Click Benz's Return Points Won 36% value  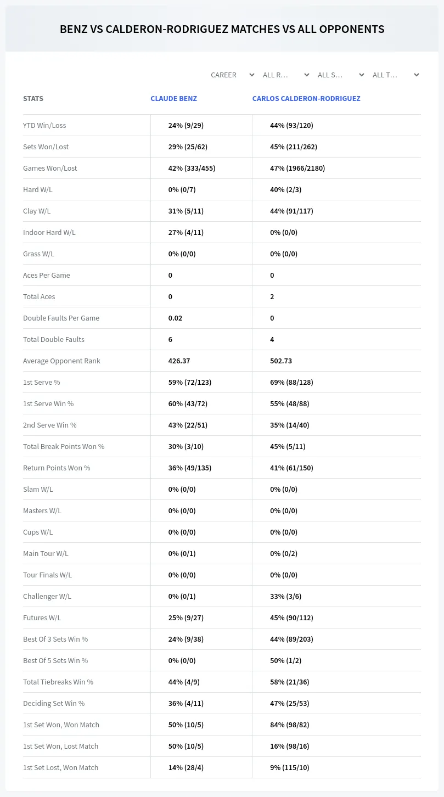[x=190, y=468]
